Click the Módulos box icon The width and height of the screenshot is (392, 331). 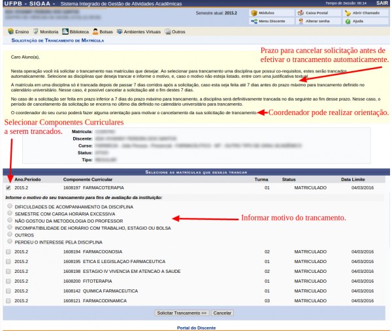pos(254,13)
